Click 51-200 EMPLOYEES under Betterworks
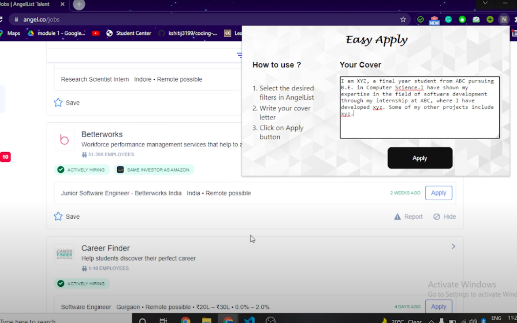 (x=108, y=155)
